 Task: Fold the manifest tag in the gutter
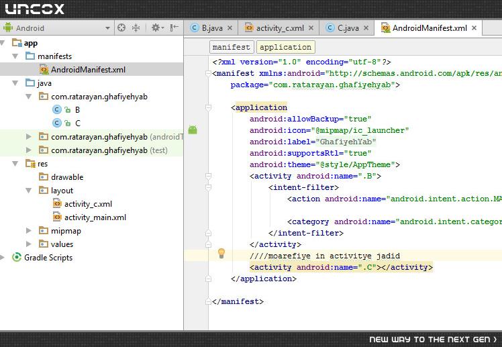pos(208,74)
